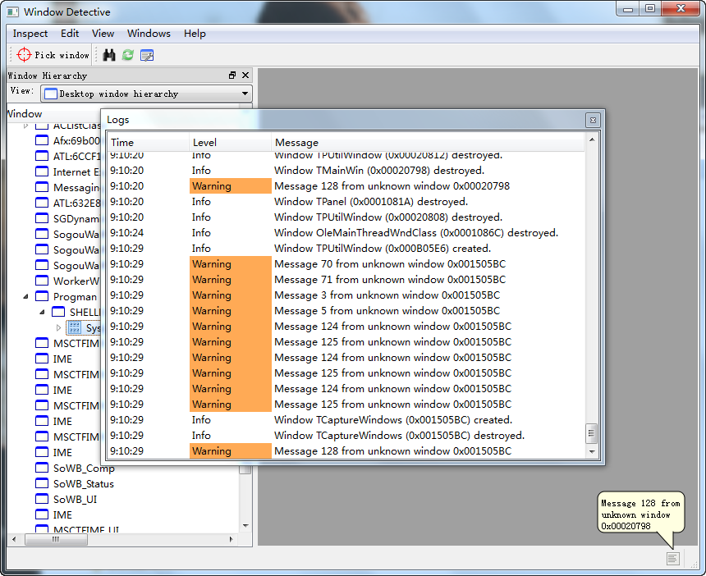Screen dimensions: 706x576
Task: Expand the ACListClass tree node
Action: [25, 126]
